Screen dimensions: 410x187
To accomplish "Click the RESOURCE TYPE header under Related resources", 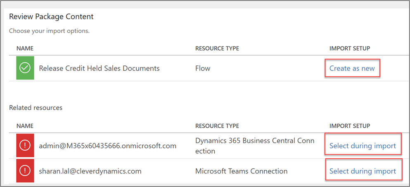I will pos(217,126).
